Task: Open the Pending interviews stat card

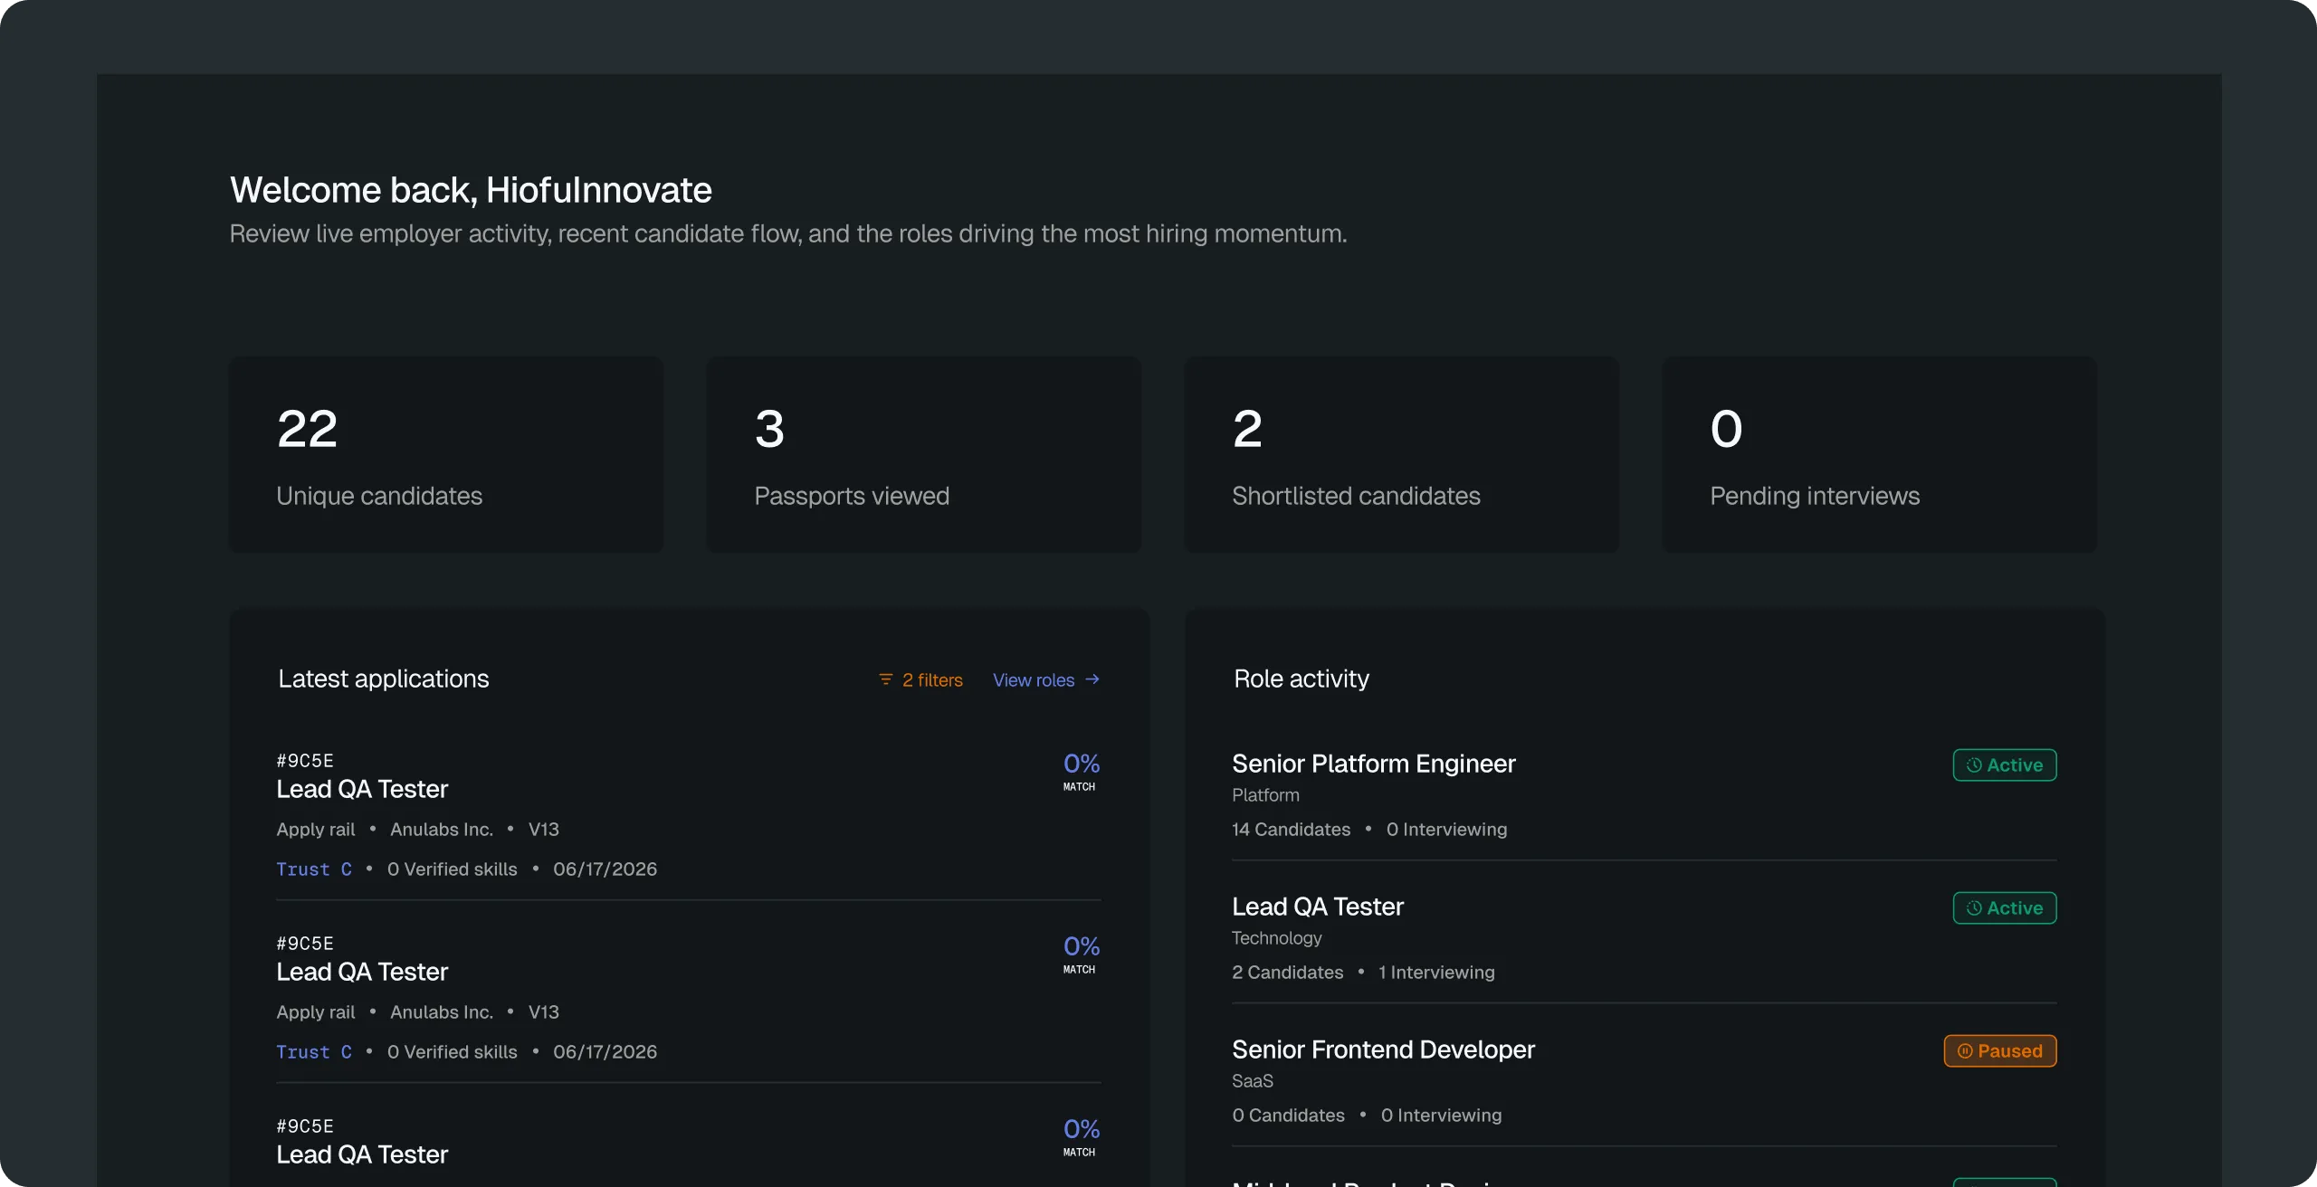Action: click(1880, 454)
